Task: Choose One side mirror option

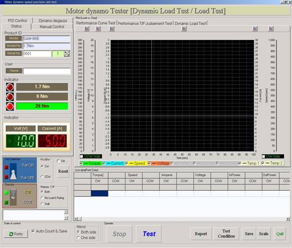Action: click(78, 238)
